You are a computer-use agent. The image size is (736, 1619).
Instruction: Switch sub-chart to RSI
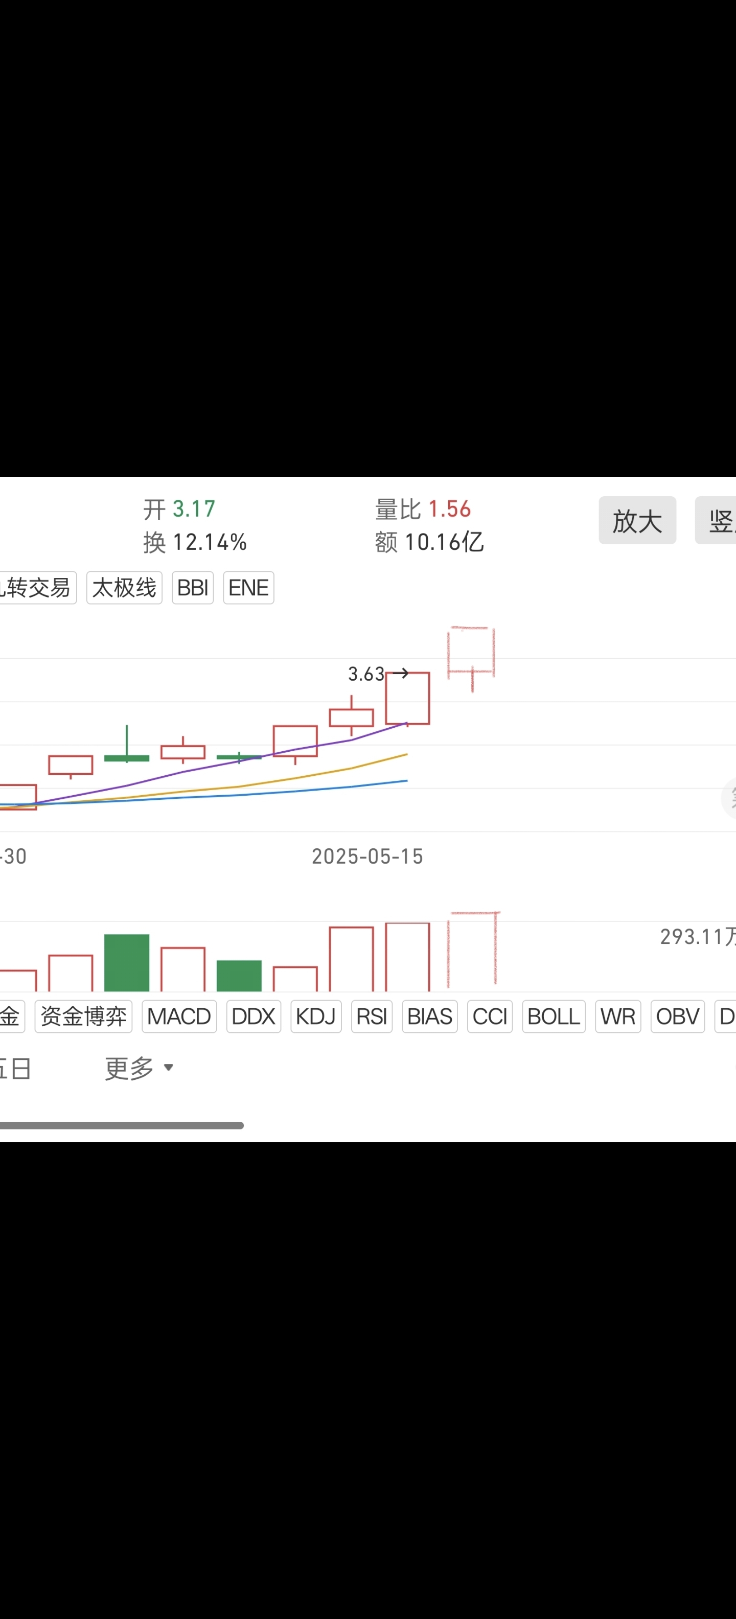(372, 1016)
